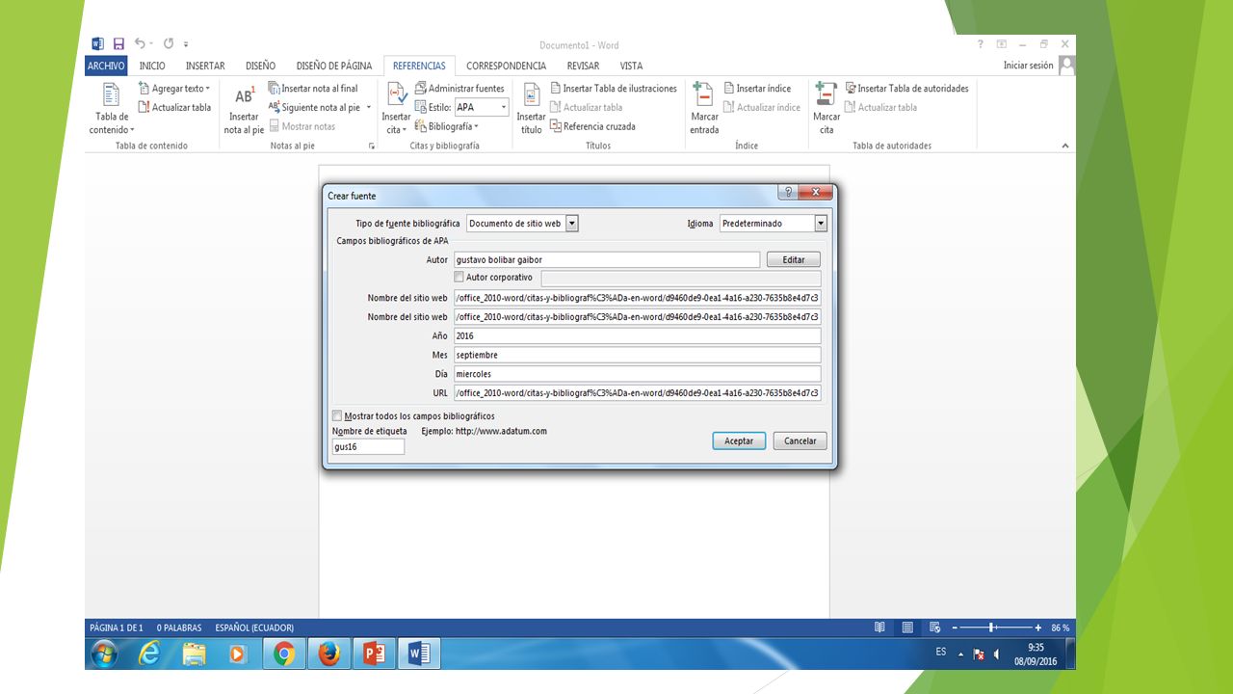Screen dimensions: 1233x694
Task: Click Administrar fuentes in the ribbon
Action: click(459, 89)
